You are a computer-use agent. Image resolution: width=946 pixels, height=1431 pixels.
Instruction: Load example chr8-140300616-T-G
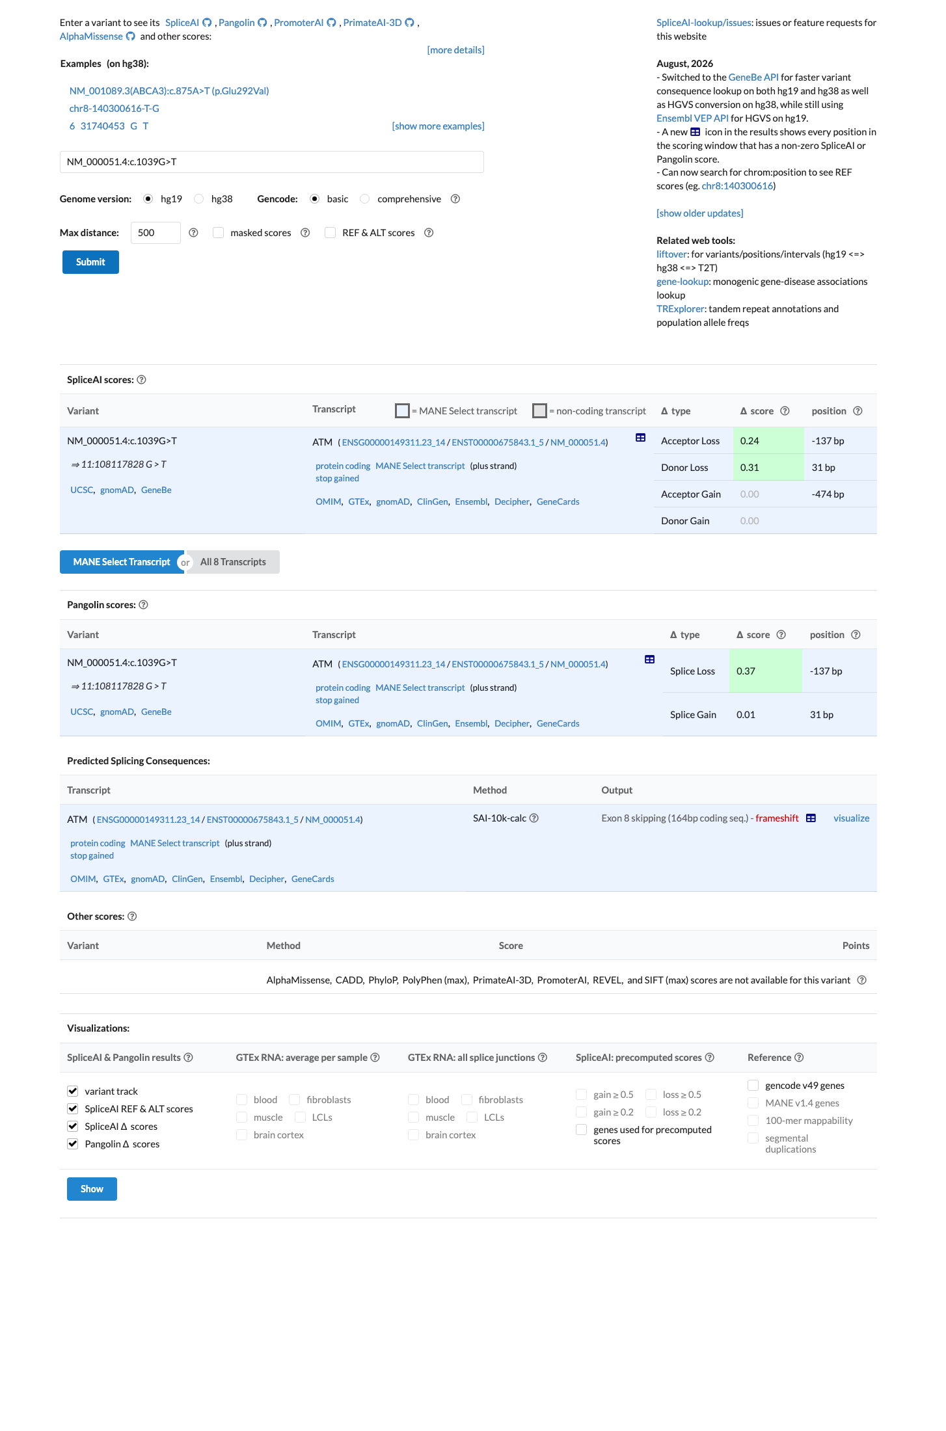tap(115, 109)
